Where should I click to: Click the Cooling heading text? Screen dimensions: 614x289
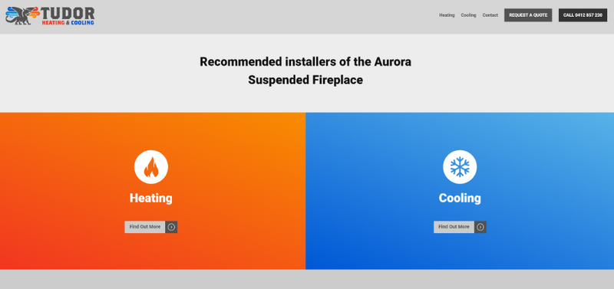[x=460, y=198]
